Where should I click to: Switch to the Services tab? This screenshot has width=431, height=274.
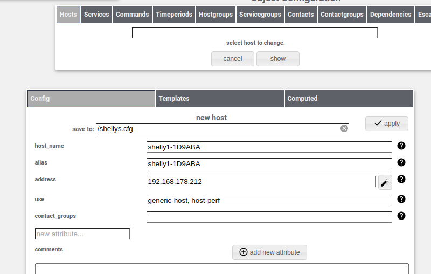coord(96,15)
